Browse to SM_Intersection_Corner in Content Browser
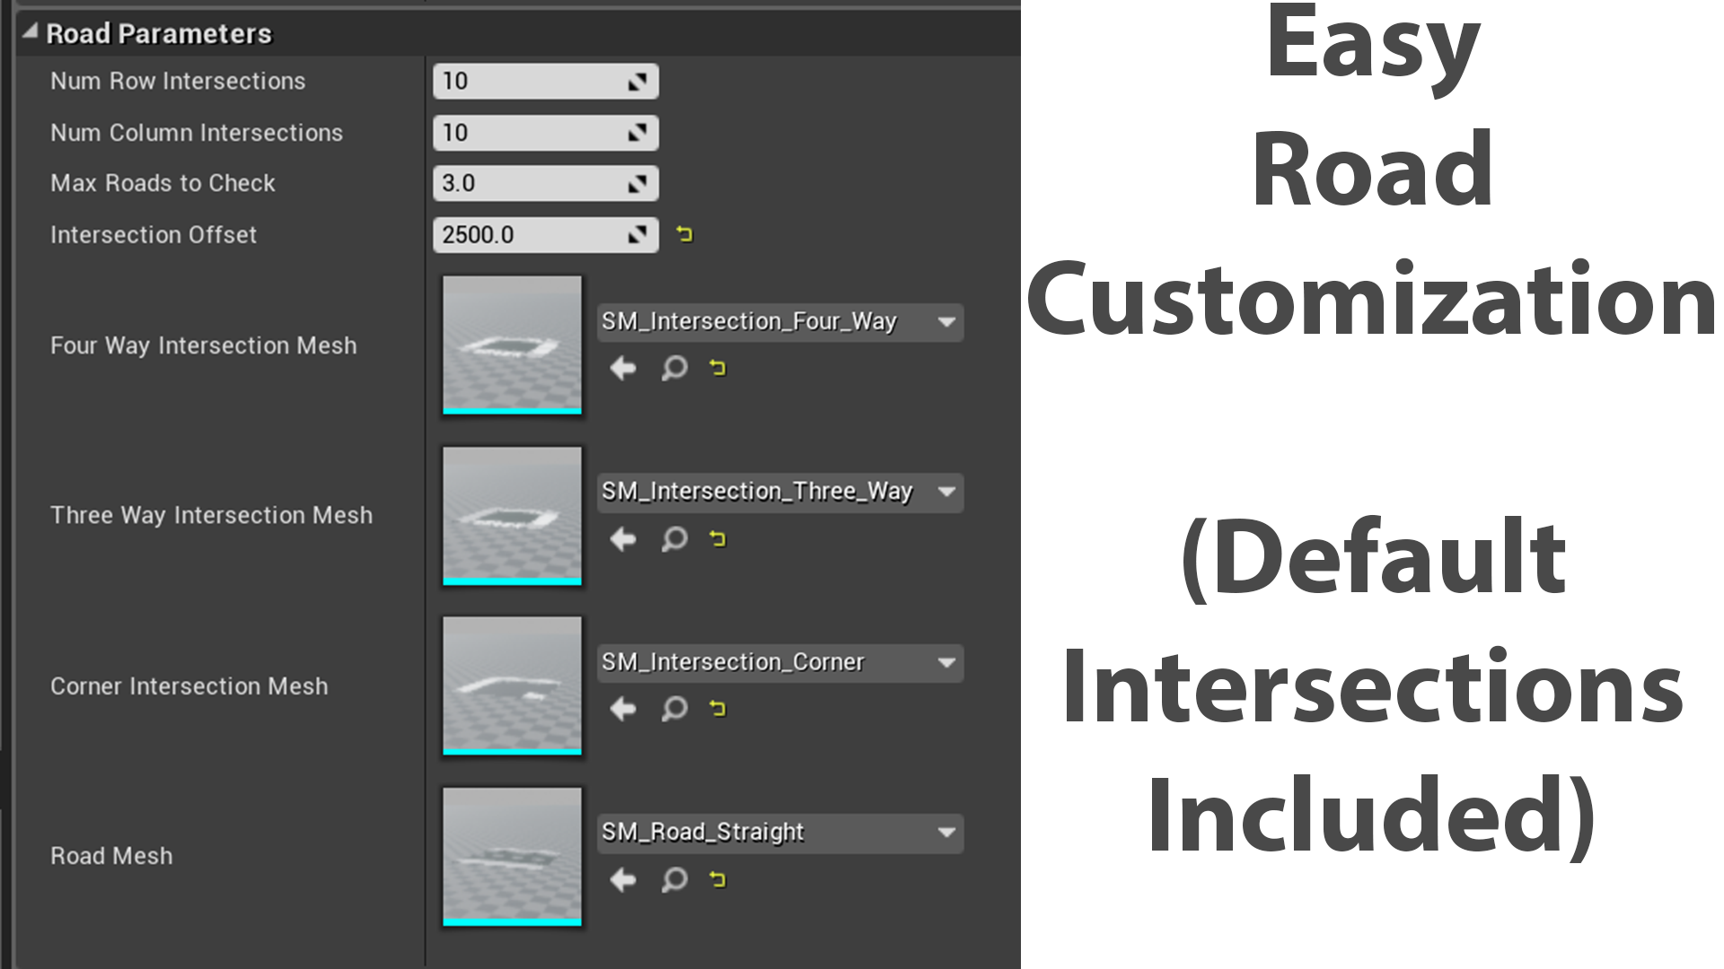Image resolution: width=1724 pixels, height=969 pixels. tap(674, 709)
